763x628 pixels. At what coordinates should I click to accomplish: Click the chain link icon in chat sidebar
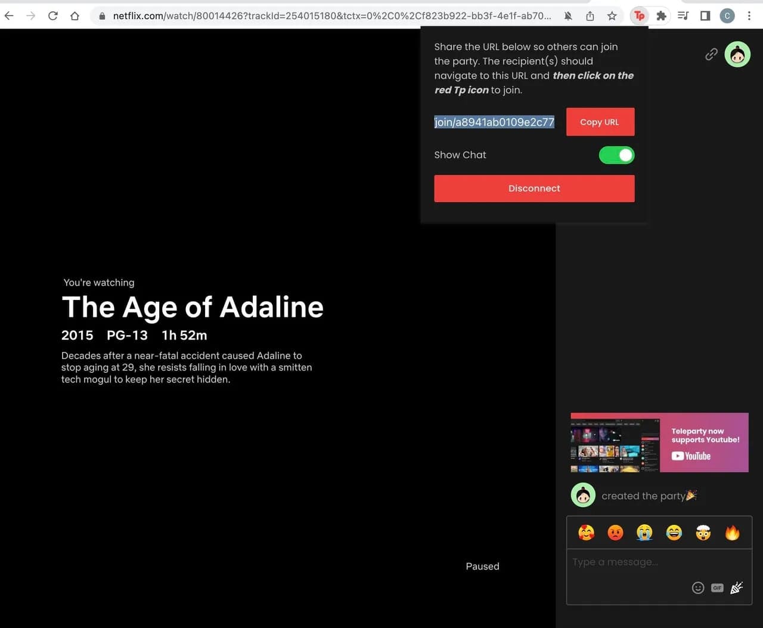pyautogui.click(x=711, y=54)
